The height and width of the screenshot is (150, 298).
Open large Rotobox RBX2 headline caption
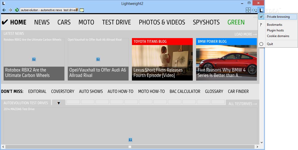click(34, 73)
